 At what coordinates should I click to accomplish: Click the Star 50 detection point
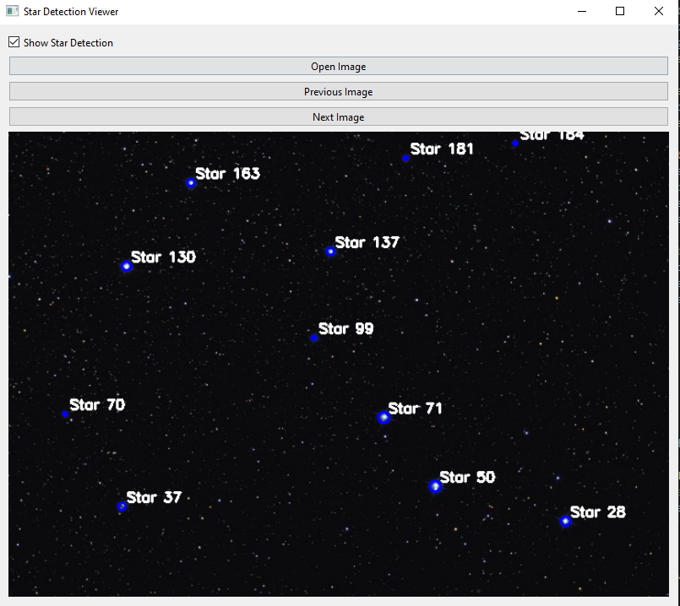click(x=435, y=486)
